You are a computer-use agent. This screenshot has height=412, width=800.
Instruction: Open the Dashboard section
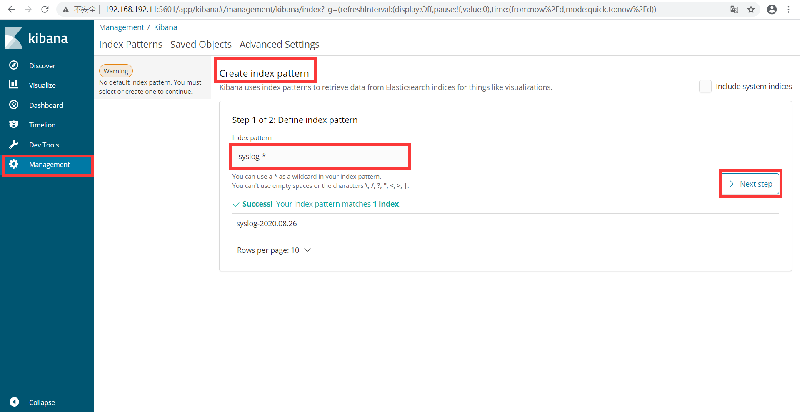pyautogui.click(x=46, y=105)
